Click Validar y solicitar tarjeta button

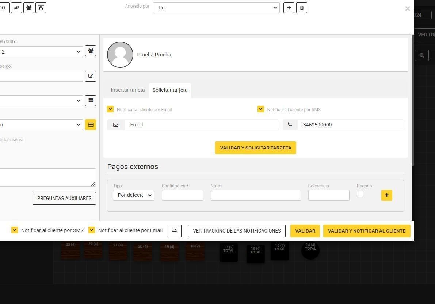256,148
